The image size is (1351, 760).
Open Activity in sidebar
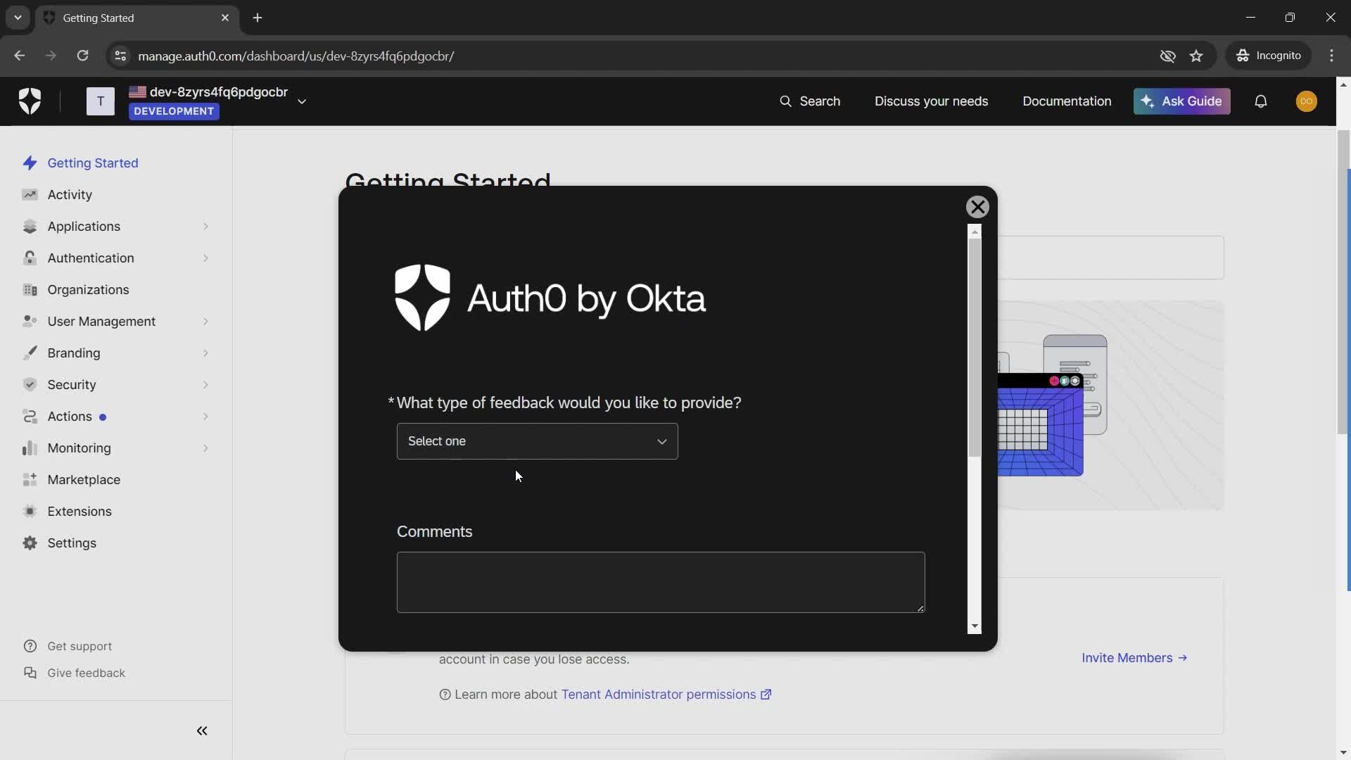pyautogui.click(x=70, y=195)
